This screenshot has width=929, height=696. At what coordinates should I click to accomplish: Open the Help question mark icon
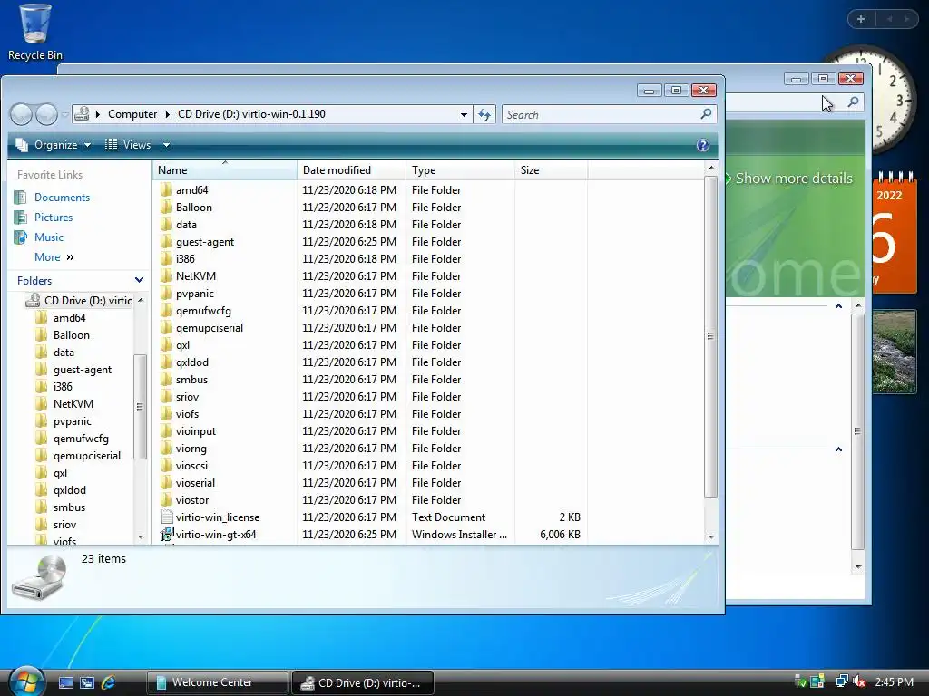coord(703,145)
